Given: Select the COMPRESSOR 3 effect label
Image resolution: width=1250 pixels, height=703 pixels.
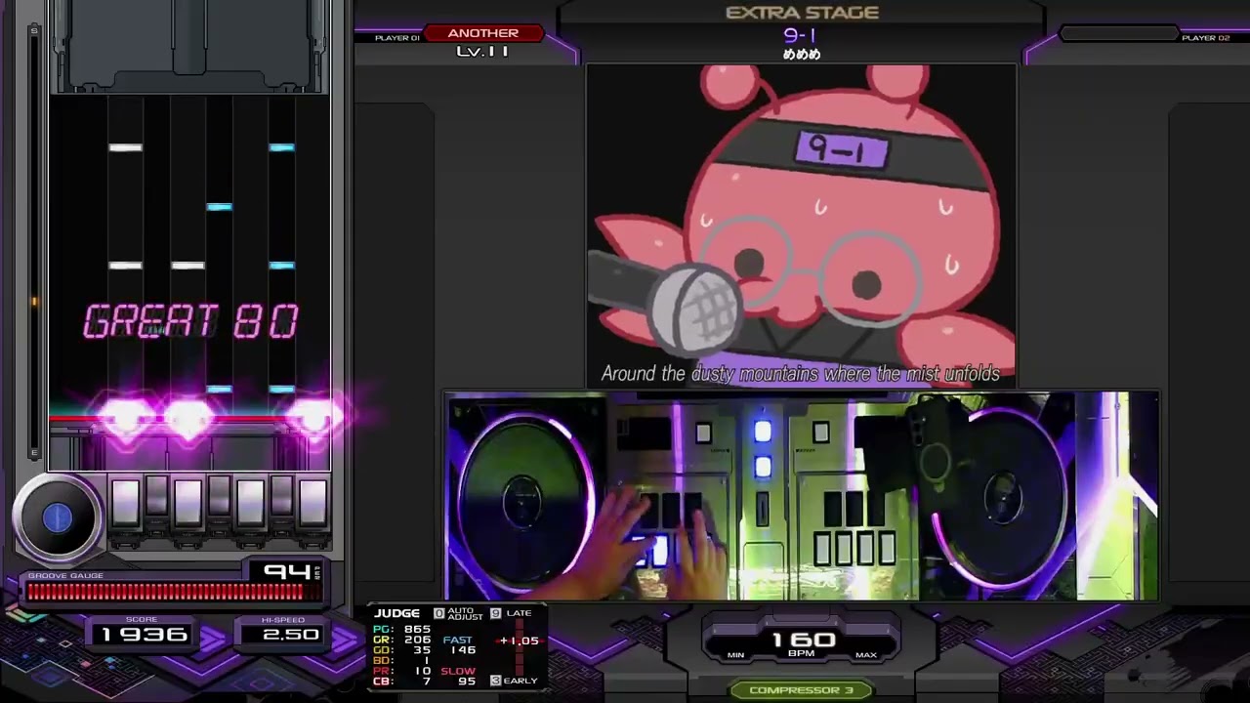Looking at the screenshot, I should (x=801, y=690).
